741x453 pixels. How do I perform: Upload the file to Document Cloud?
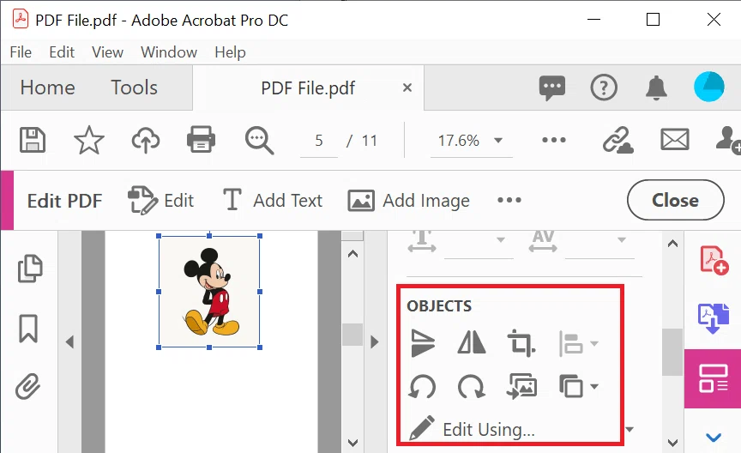click(146, 140)
